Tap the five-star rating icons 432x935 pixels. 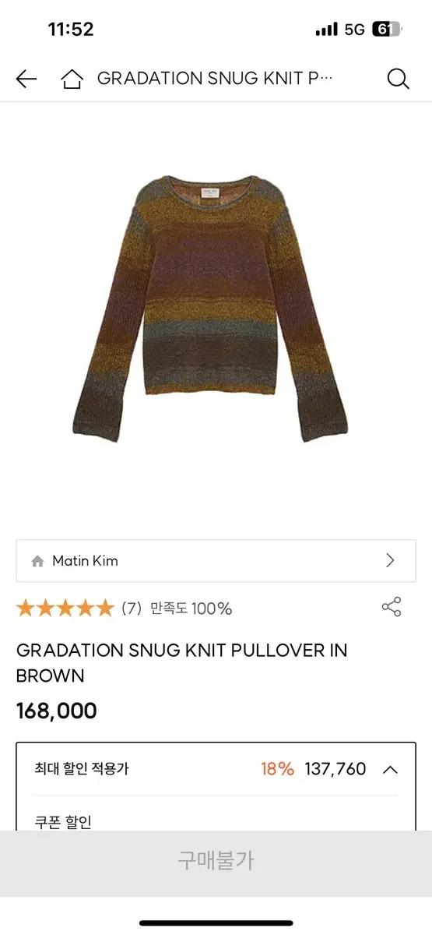click(x=65, y=609)
